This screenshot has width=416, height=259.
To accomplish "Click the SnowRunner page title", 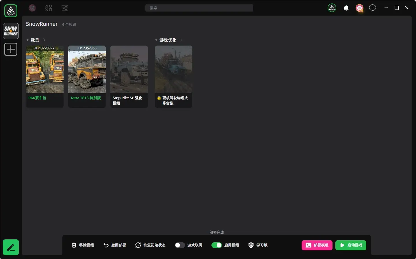I will 42,24.
